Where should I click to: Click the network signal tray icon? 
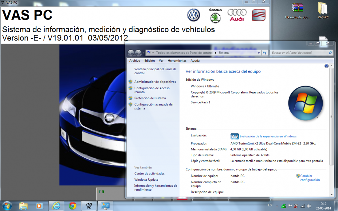coord(303,206)
